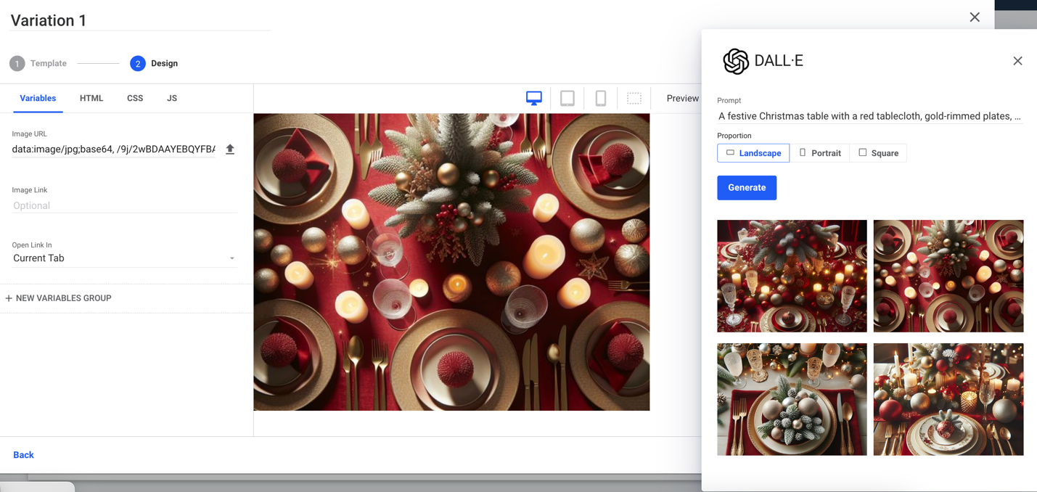Add a new variables group
Viewport: 1037px width, 492px height.
(x=58, y=298)
